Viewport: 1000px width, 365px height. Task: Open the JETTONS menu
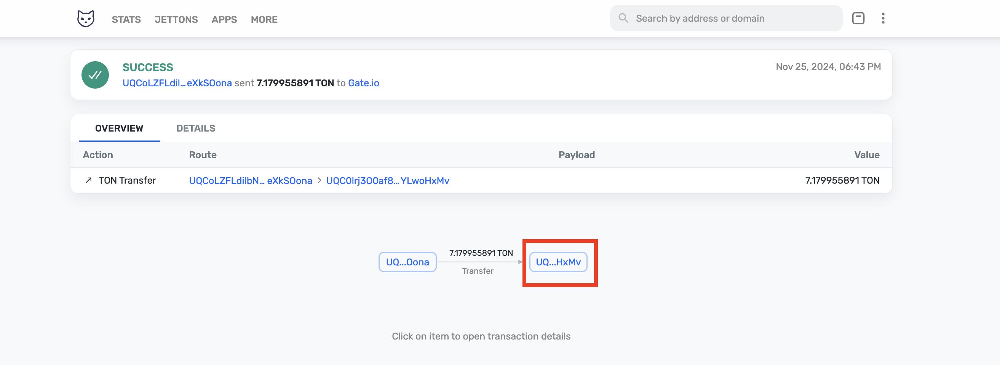click(x=176, y=19)
